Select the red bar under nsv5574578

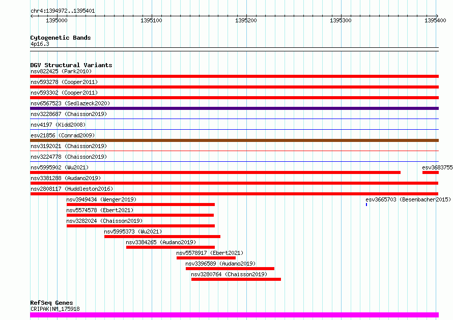140,215
